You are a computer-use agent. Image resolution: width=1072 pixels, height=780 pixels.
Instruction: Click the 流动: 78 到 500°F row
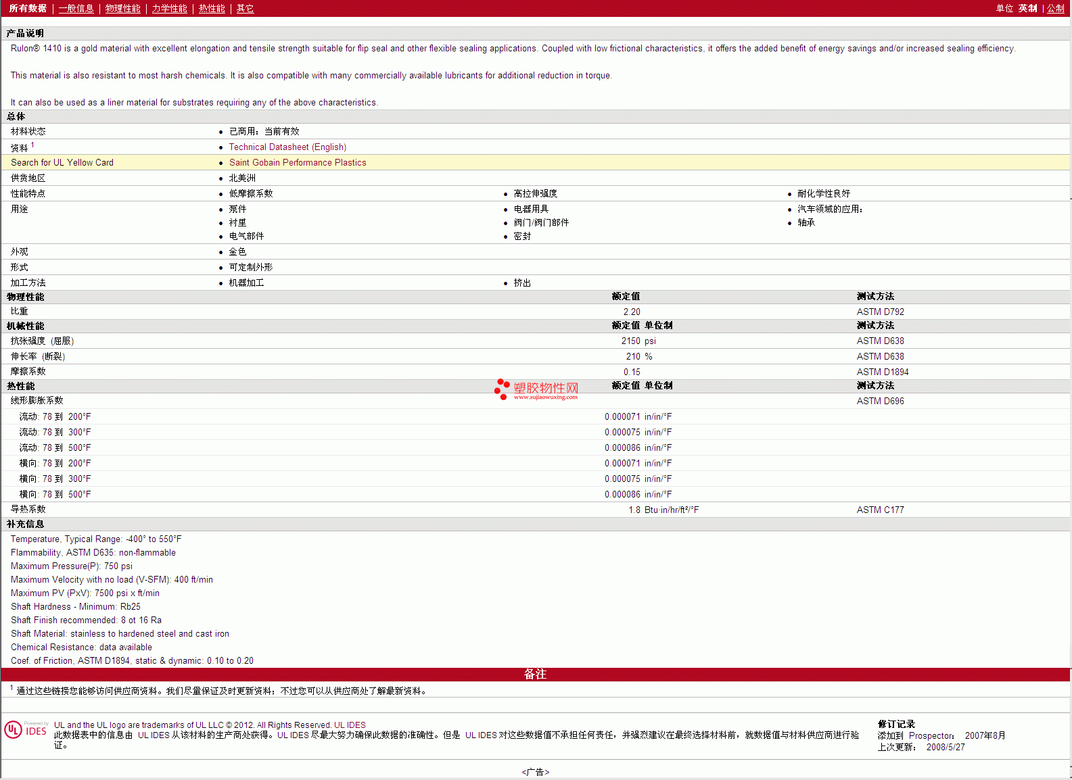(536, 448)
